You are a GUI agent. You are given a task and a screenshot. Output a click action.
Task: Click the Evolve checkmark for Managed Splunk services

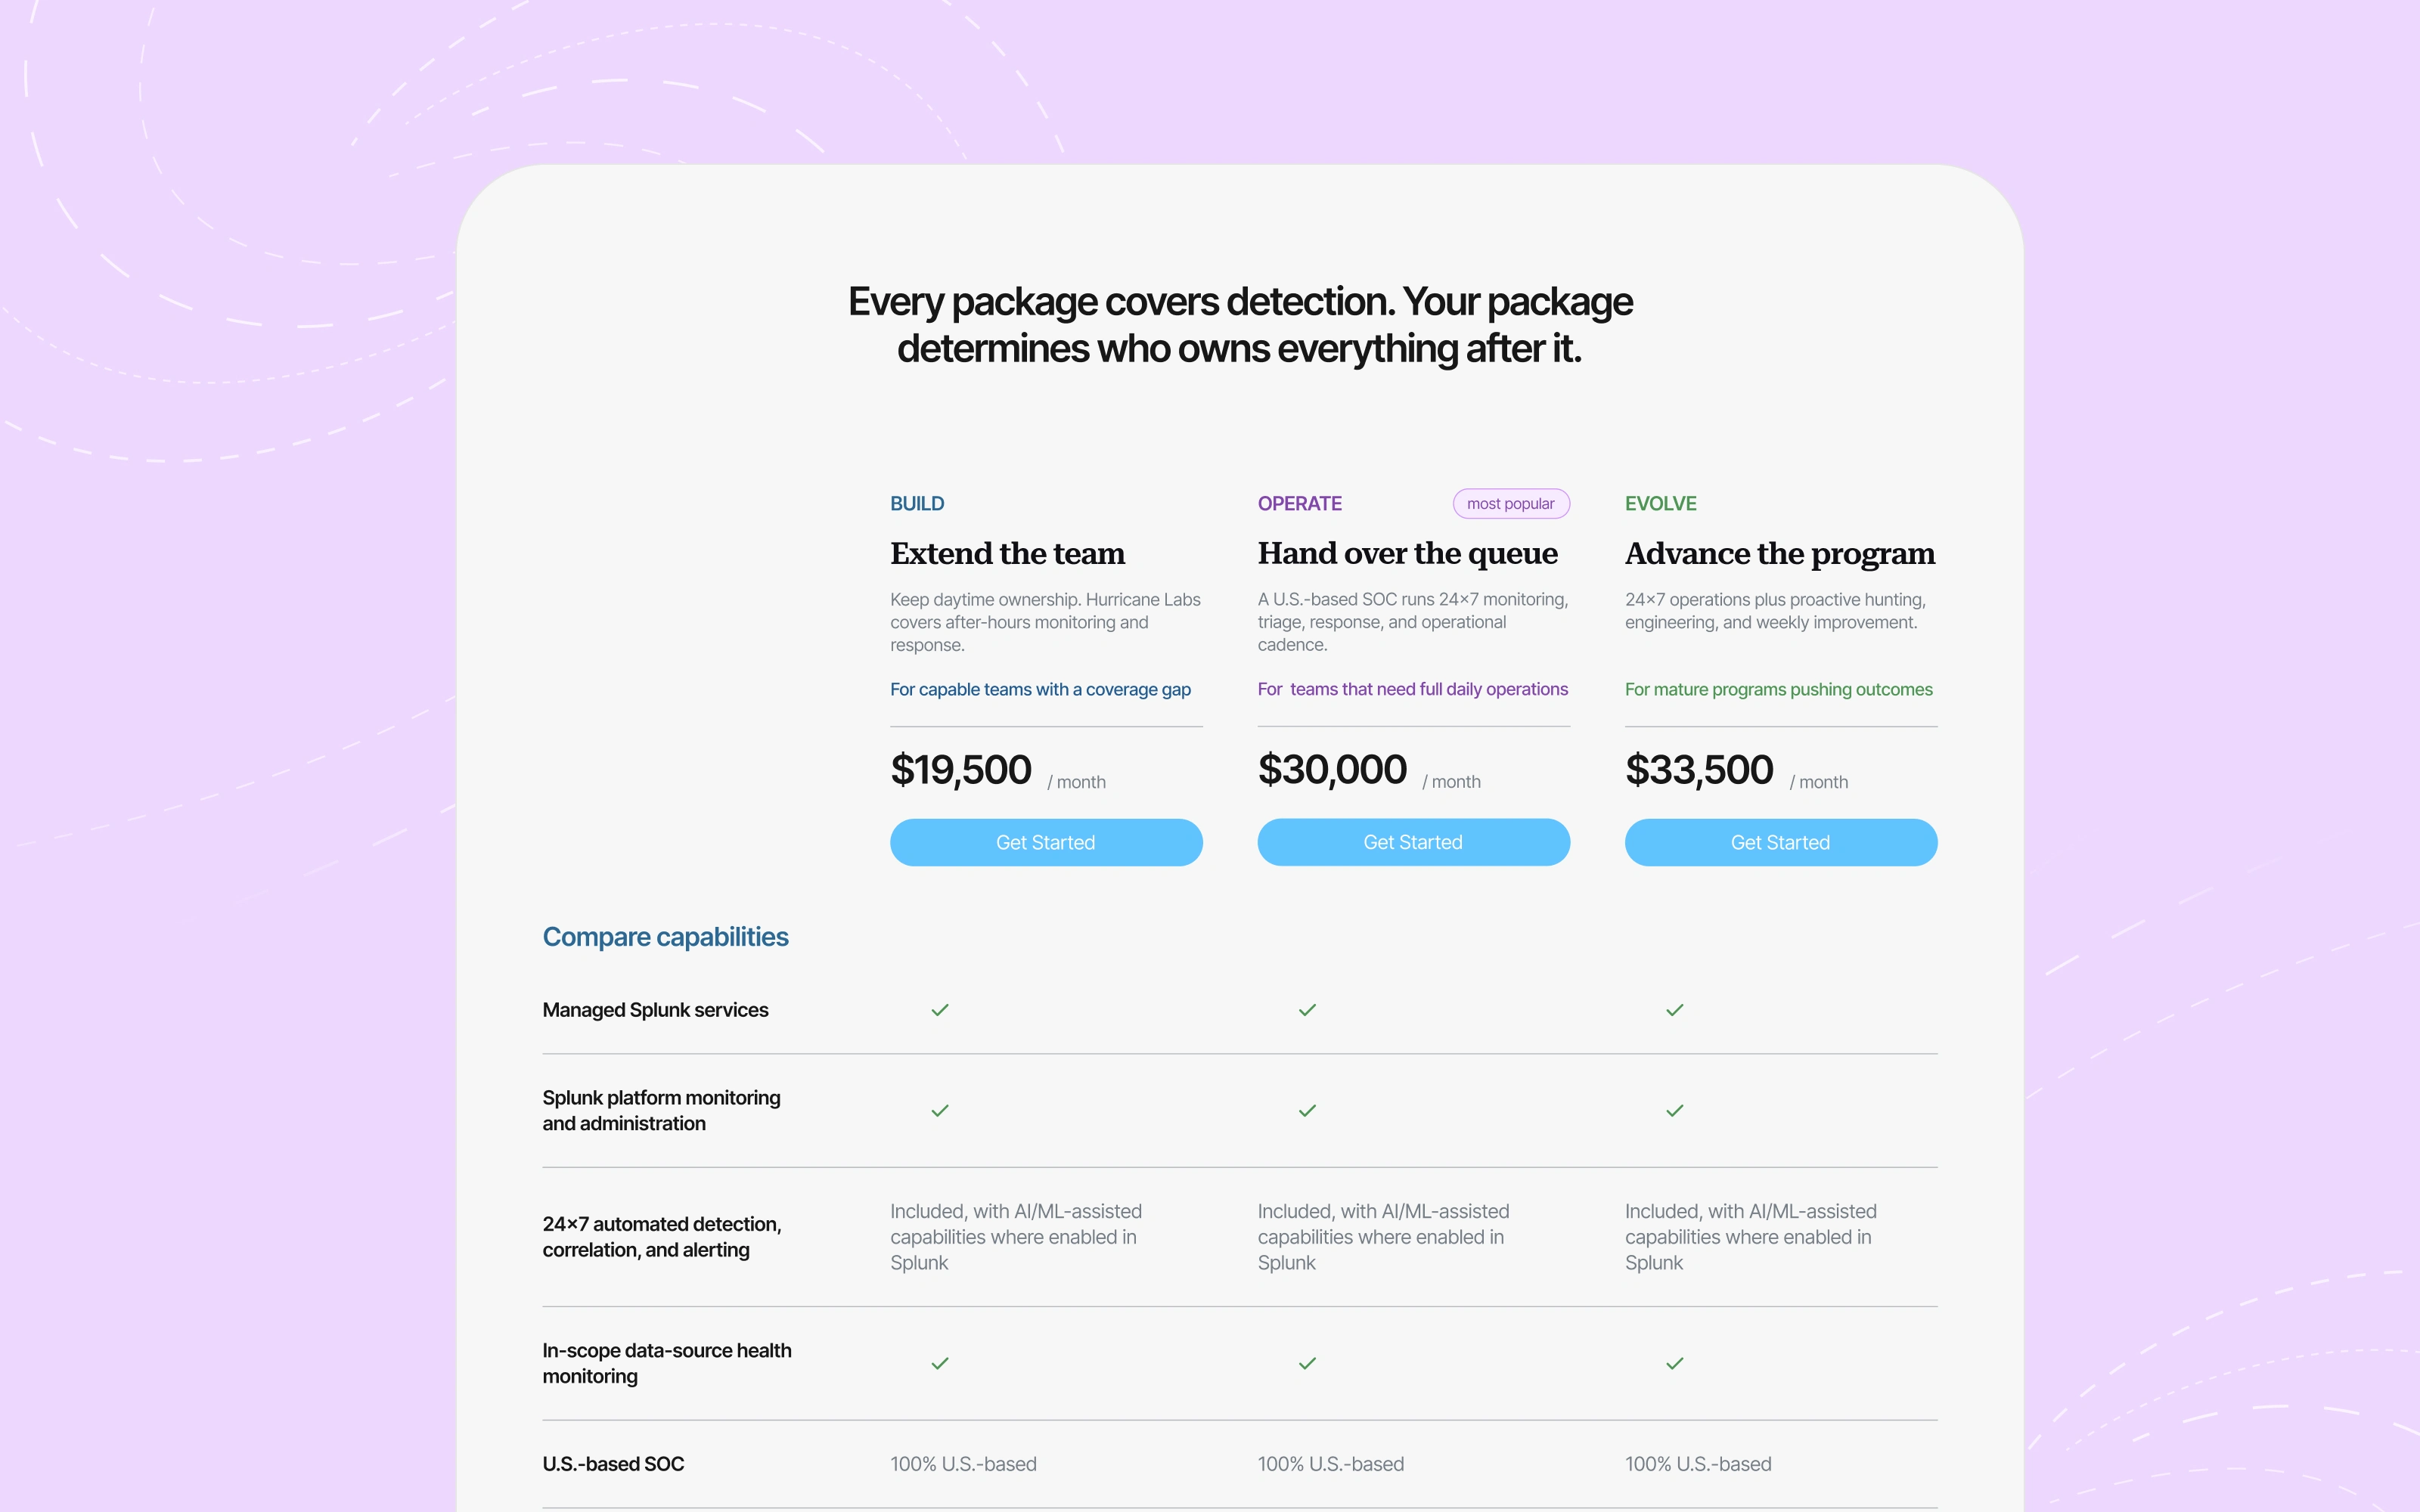[x=1675, y=1010]
